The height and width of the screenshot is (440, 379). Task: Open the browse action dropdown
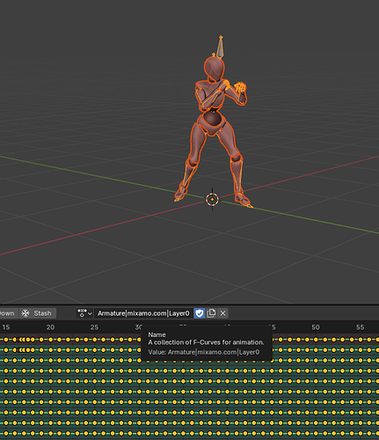(x=84, y=313)
